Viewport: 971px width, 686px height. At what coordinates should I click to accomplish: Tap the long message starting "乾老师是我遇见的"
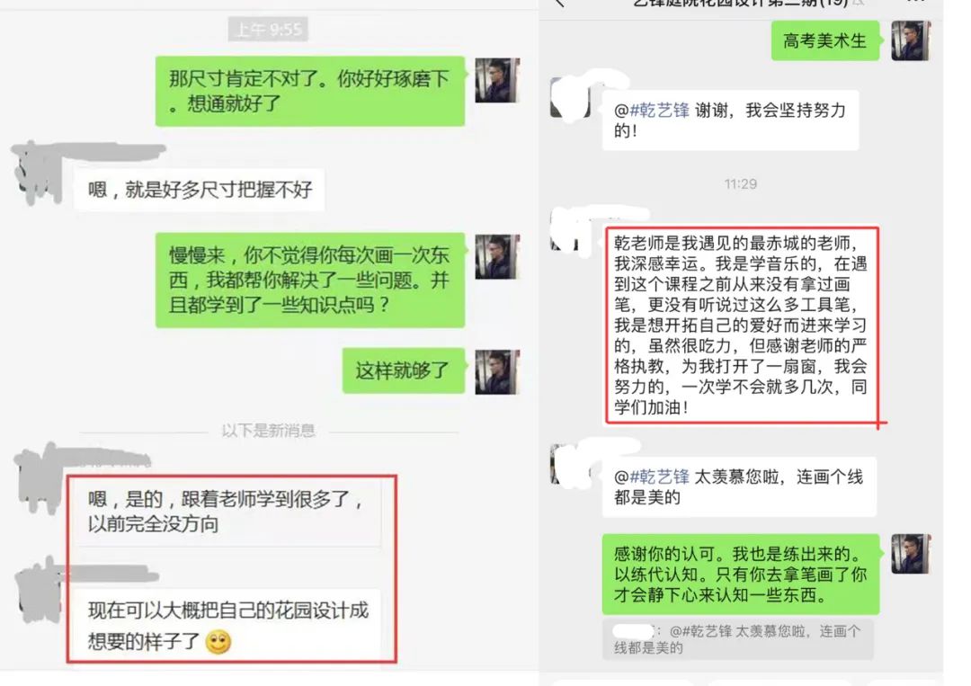coord(741,325)
